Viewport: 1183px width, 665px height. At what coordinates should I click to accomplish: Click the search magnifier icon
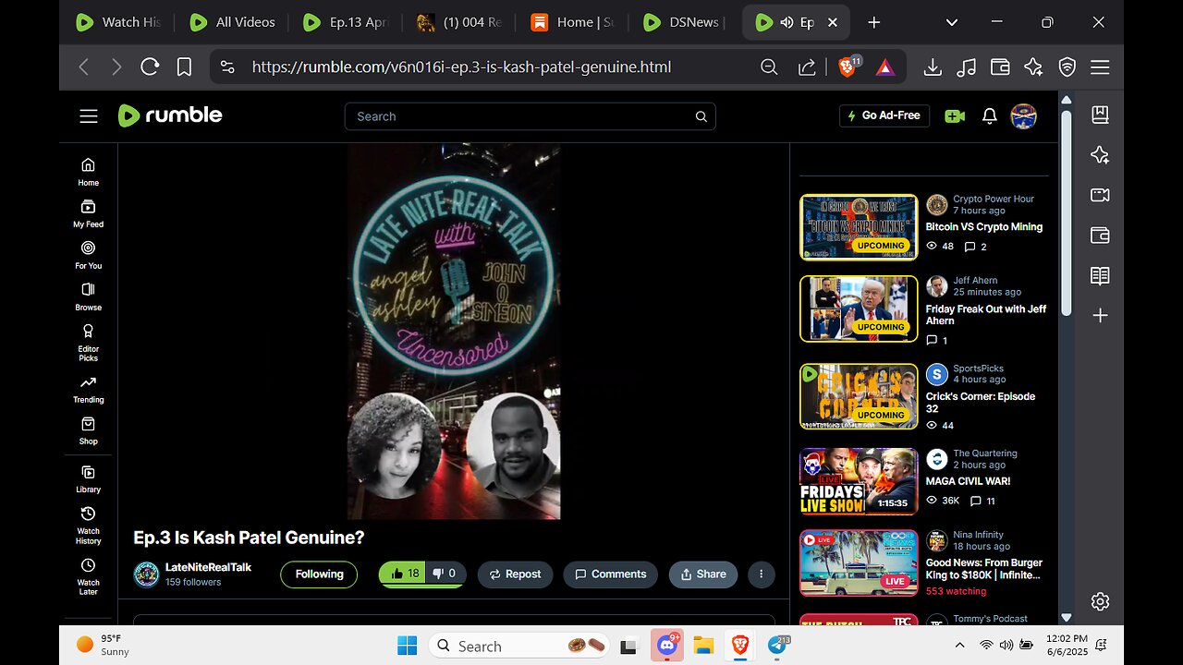(701, 116)
